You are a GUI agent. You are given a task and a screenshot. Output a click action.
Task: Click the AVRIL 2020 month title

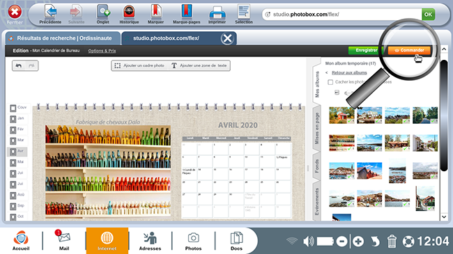click(238, 125)
